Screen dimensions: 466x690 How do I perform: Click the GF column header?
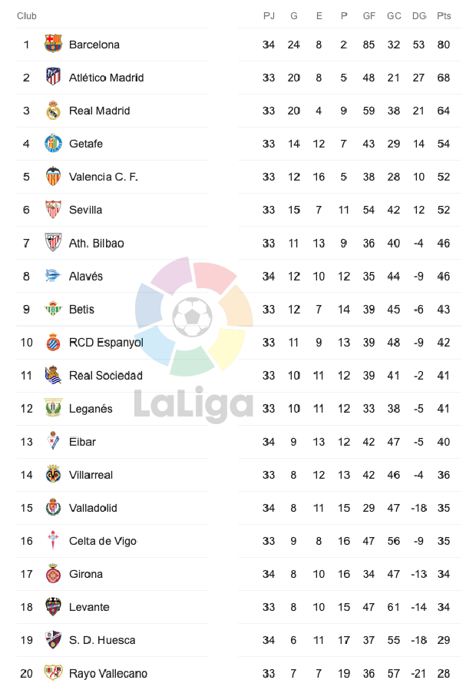click(x=369, y=15)
